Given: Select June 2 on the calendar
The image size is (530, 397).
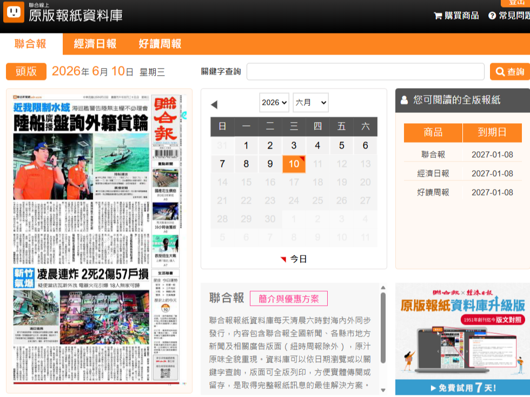Looking at the screenshot, I should pos(270,145).
